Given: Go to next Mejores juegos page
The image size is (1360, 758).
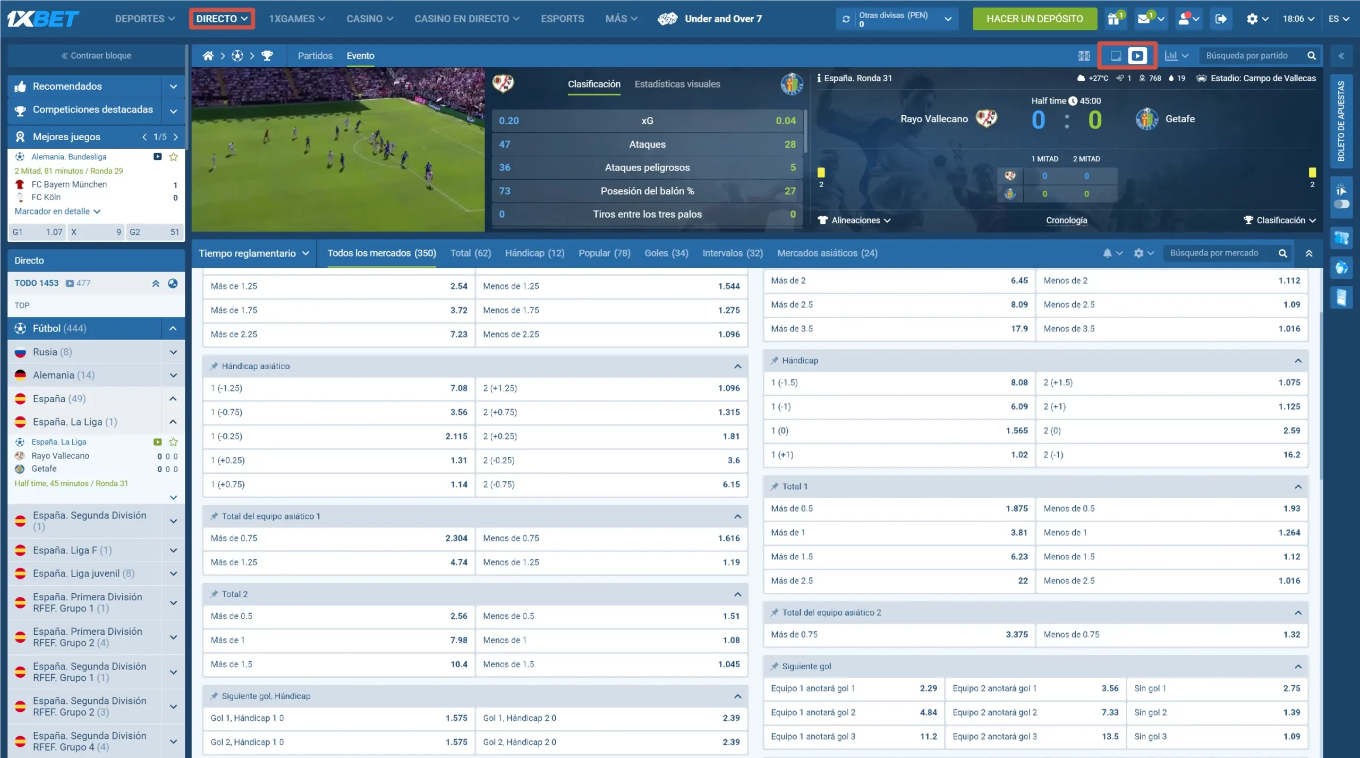Looking at the screenshot, I should point(175,137).
